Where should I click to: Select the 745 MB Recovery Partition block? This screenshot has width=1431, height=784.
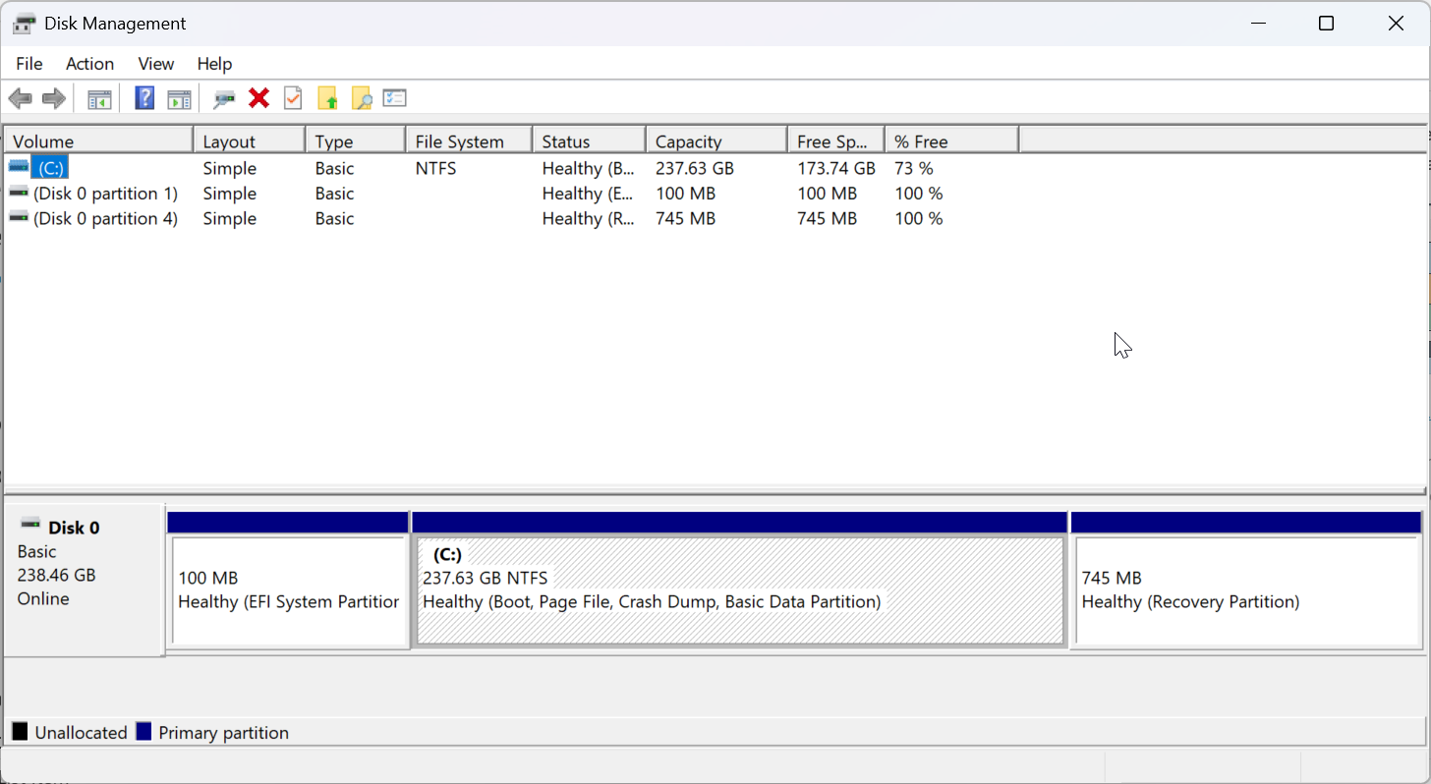coord(1245,590)
